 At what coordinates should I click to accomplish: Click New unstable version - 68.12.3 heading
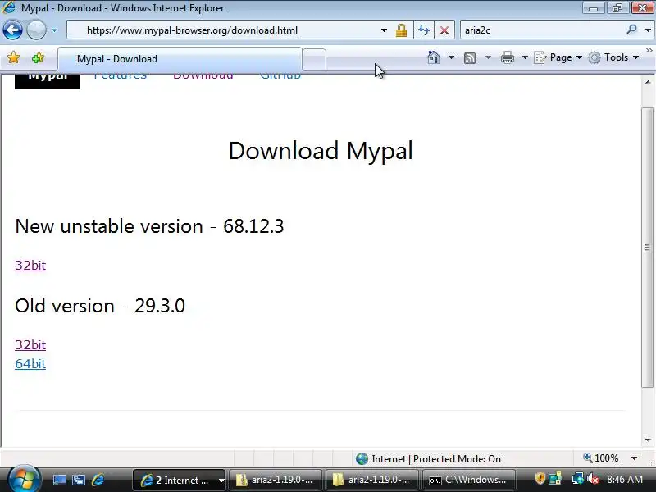(149, 226)
